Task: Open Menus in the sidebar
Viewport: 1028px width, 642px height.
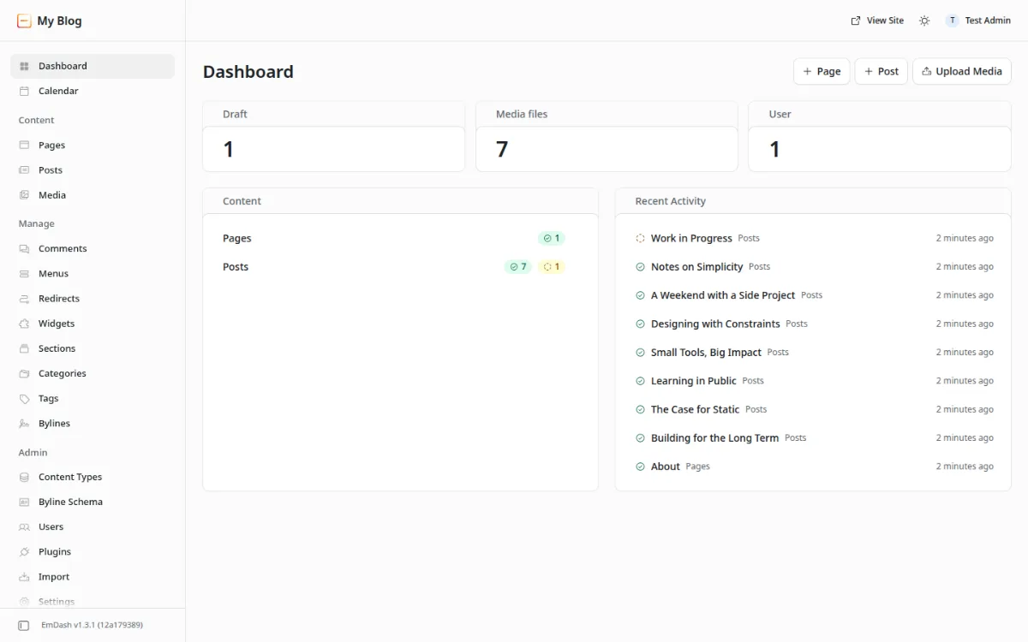Action: tap(93, 274)
